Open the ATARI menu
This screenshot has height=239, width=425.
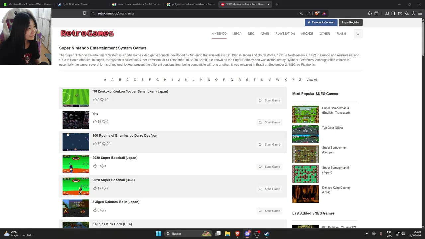pyautogui.click(x=265, y=34)
